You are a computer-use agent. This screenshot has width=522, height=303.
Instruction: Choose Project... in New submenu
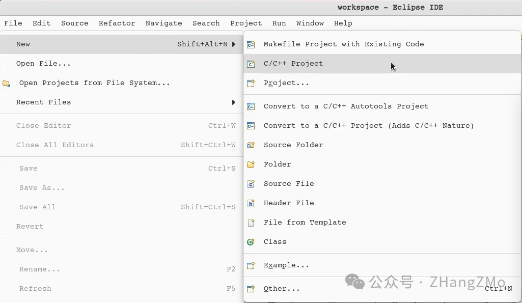point(382,83)
